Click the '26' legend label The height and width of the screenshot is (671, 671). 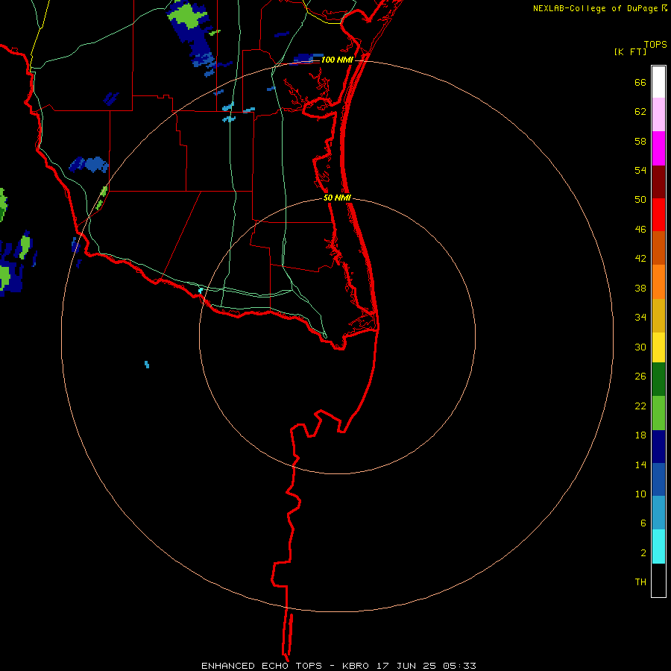(x=640, y=377)
